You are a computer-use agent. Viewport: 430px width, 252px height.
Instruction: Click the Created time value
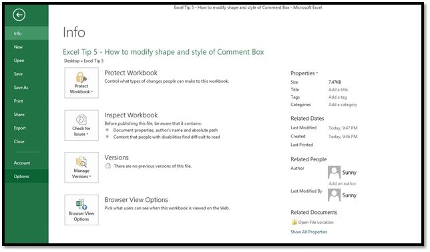click(343, 137)
